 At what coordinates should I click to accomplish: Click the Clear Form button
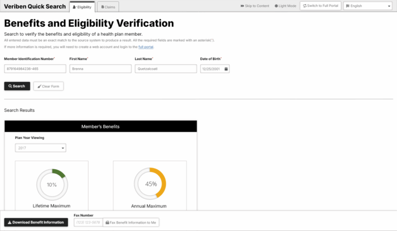(x=48, y=86)
